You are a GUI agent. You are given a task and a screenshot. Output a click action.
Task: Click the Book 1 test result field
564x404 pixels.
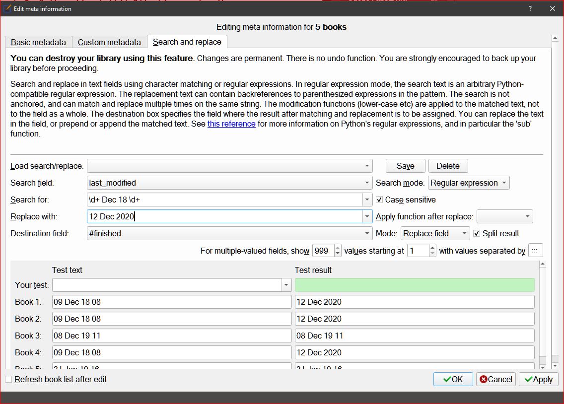415,302
